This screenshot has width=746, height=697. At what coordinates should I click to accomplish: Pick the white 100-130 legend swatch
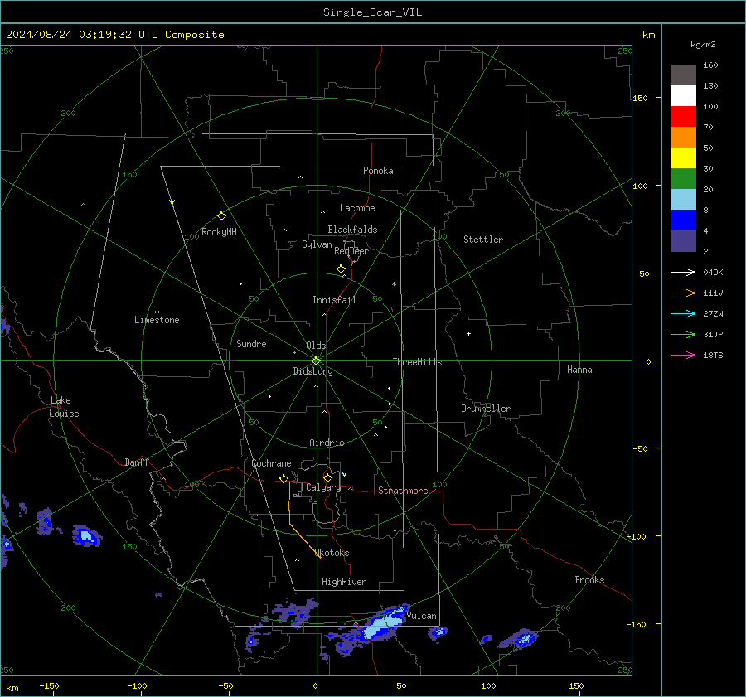coord(683,96)
